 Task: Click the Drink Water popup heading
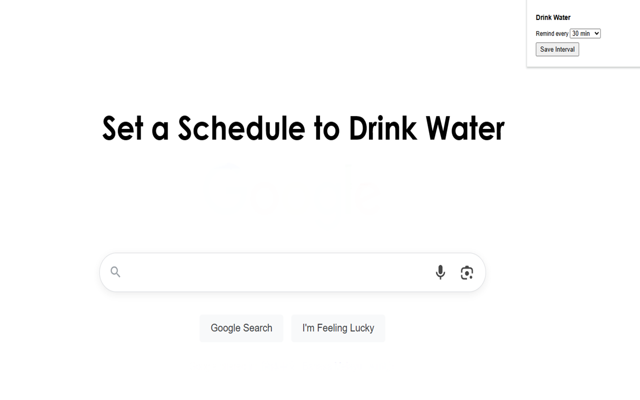pyautogui.click(x=553, y=17)
